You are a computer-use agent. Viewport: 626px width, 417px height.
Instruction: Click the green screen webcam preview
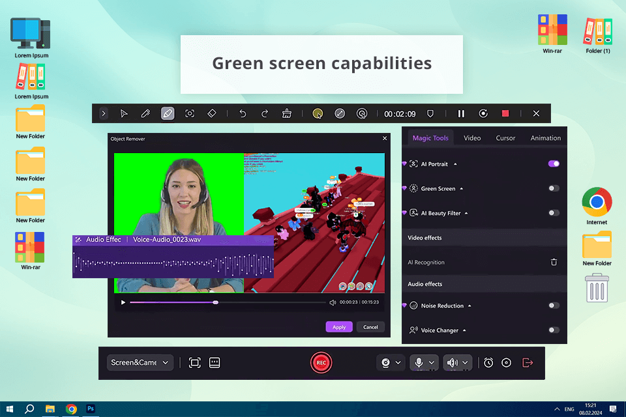(x=179, y=194)
